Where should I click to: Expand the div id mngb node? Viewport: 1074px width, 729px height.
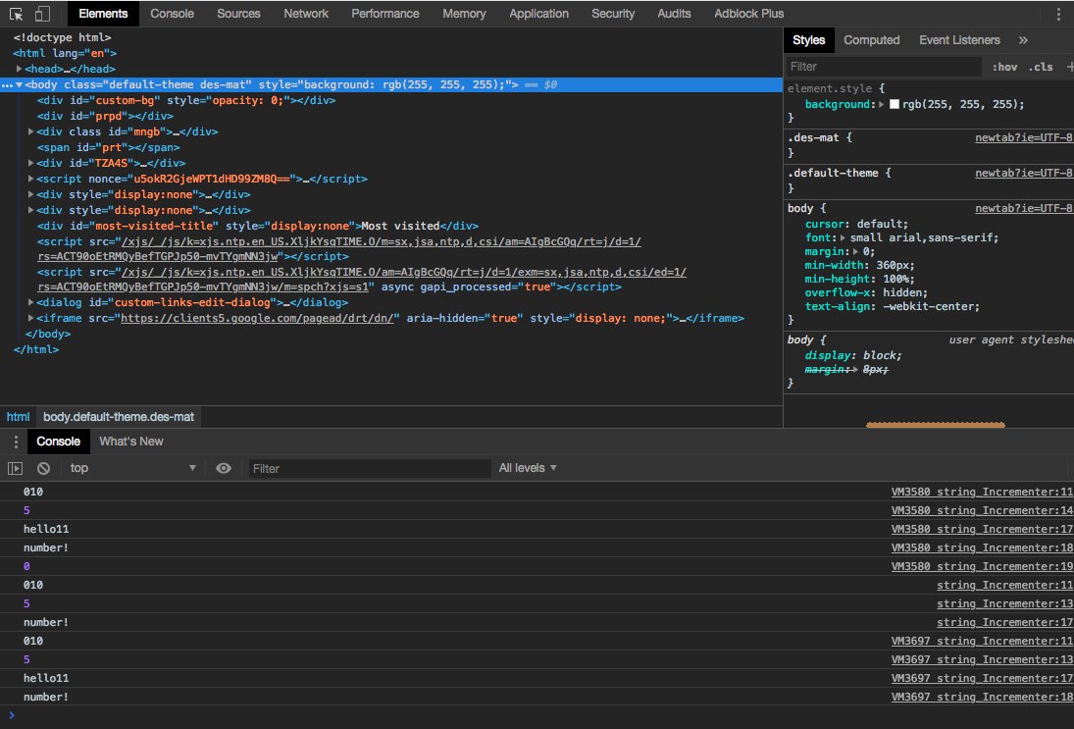(30, 131)
